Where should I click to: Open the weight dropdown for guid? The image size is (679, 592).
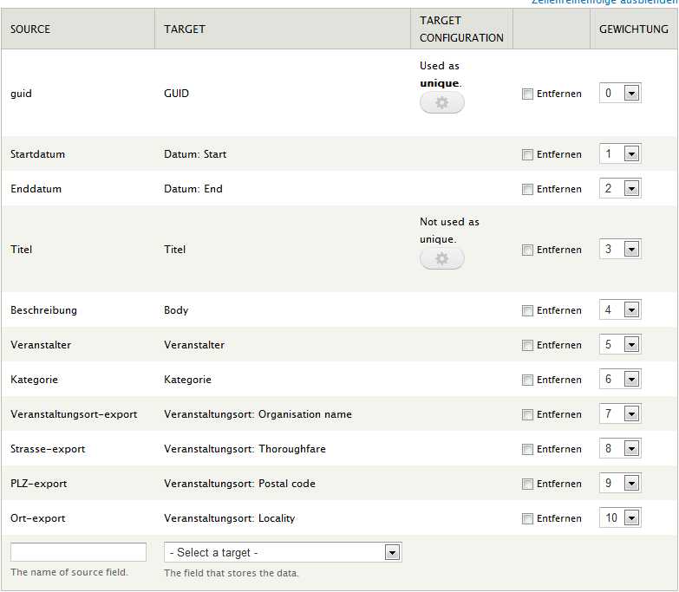[x=620, y=94]
